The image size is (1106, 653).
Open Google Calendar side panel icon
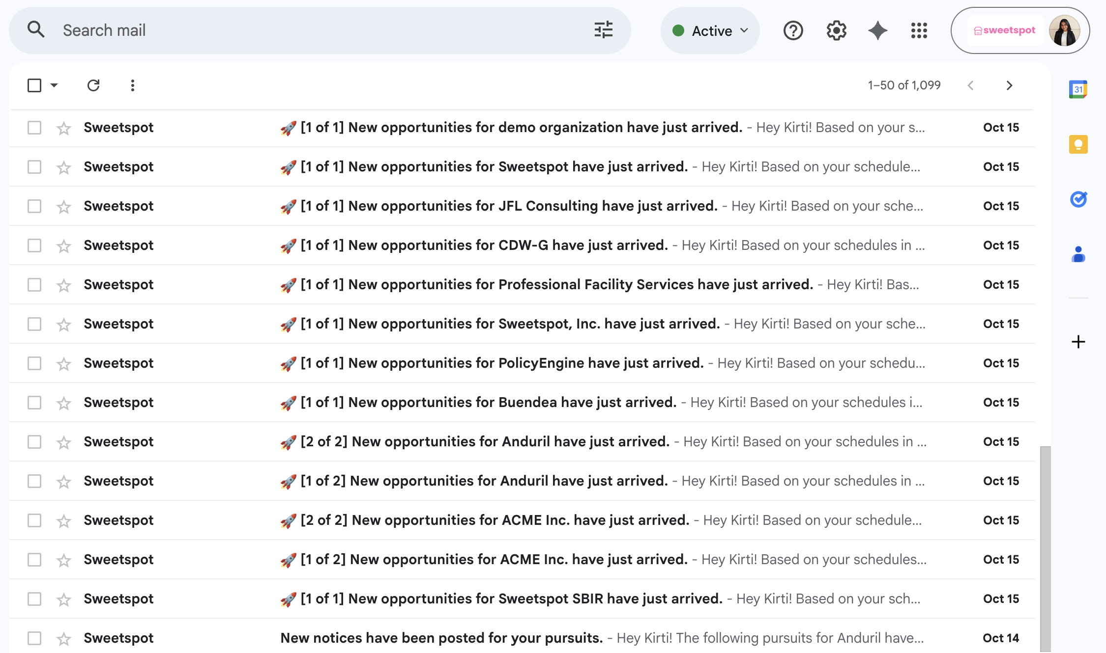[x=1078, y=89]
